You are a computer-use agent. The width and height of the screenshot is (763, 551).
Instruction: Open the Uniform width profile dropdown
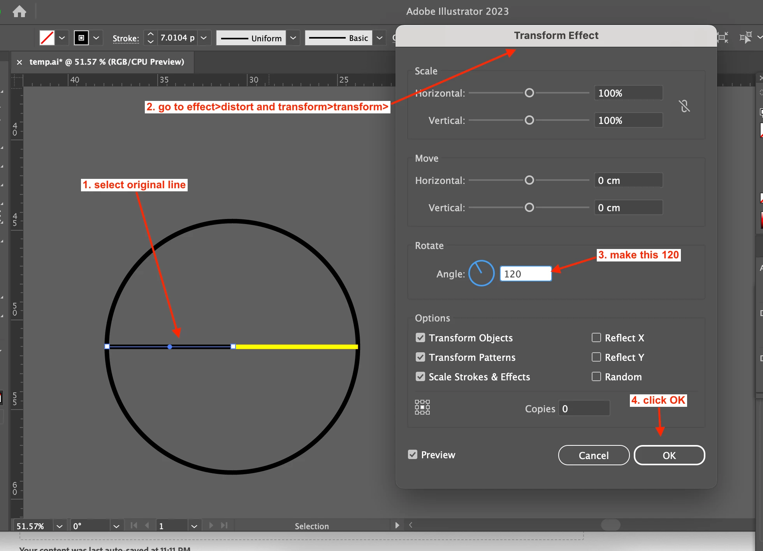[293, 38]
